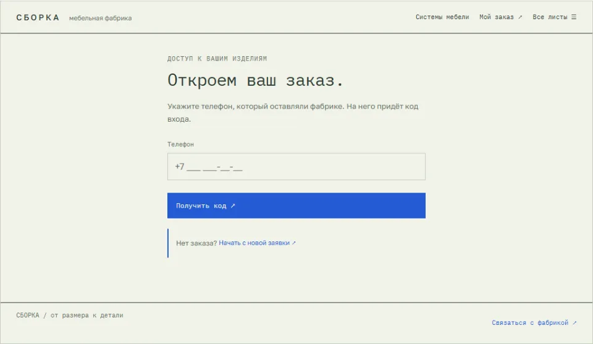
Task: Open the Все листы menu
Action: (x=554, y=17)
